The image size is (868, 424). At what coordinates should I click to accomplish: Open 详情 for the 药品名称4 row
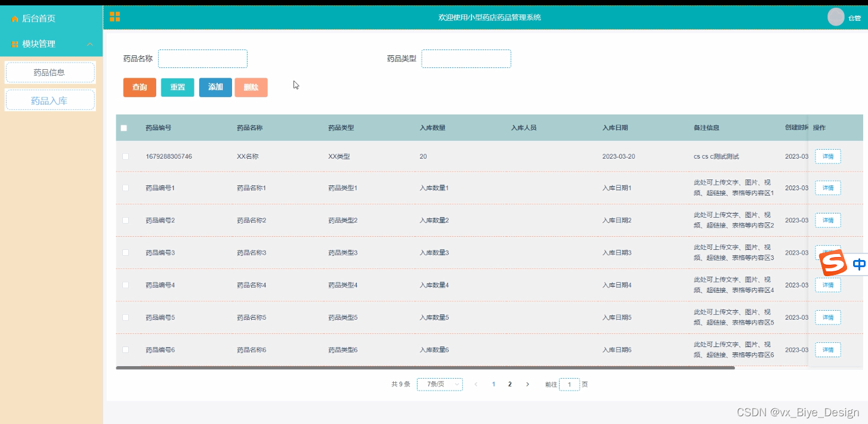click(x=828, y=285)
